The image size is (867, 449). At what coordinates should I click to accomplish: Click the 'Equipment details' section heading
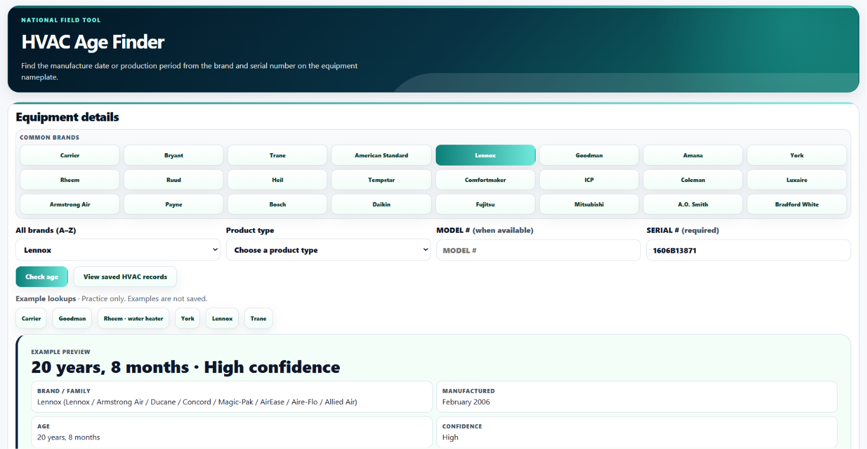pos(67,117)
